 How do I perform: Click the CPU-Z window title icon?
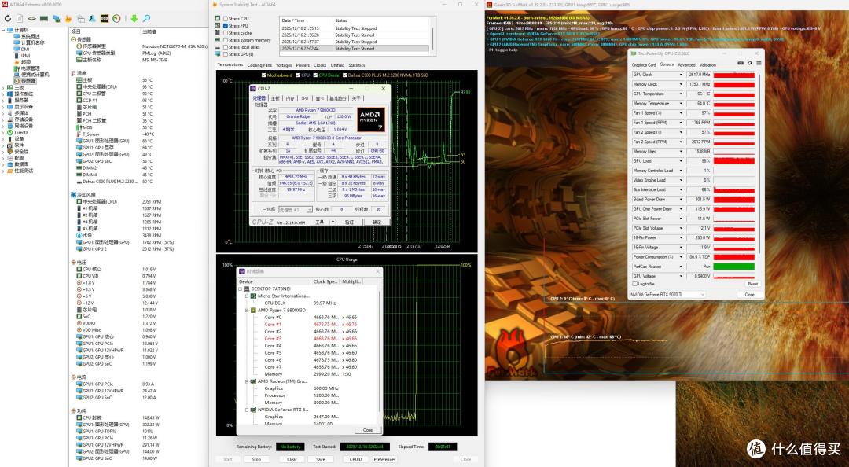click(253, 88)
